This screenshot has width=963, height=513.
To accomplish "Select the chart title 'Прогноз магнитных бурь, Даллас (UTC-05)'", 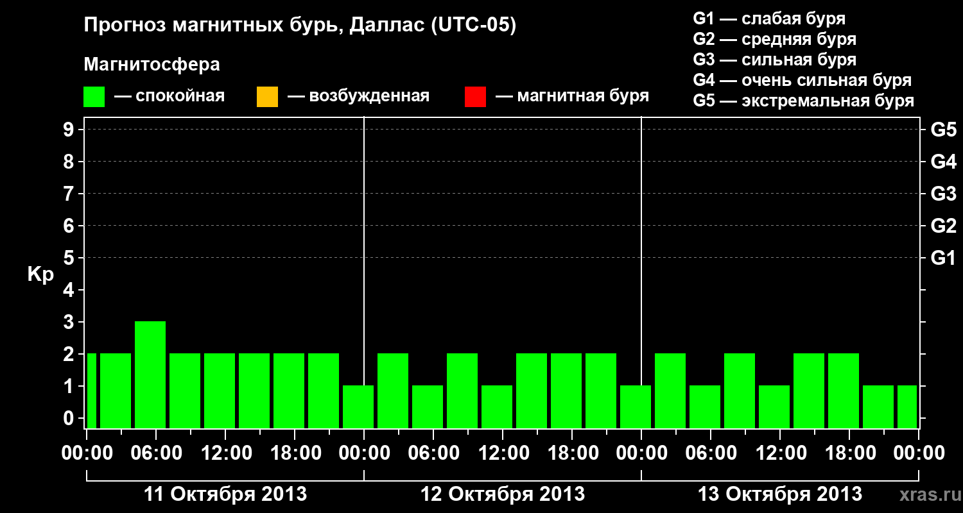I will (300, 26).
